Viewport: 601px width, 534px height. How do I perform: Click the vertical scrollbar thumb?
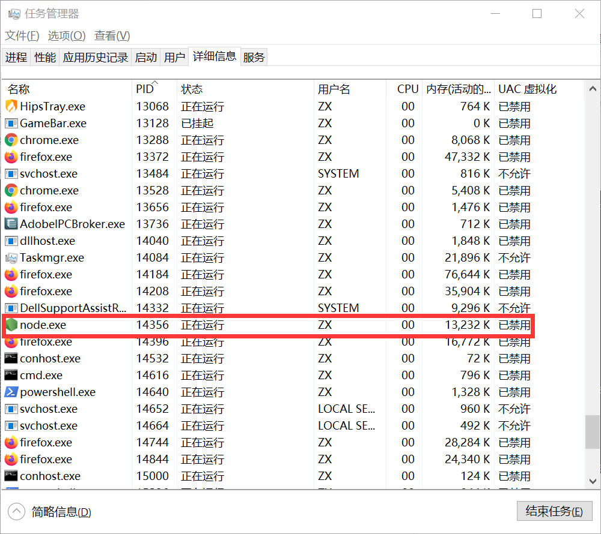pyautogui.click(x=593, y=431)
